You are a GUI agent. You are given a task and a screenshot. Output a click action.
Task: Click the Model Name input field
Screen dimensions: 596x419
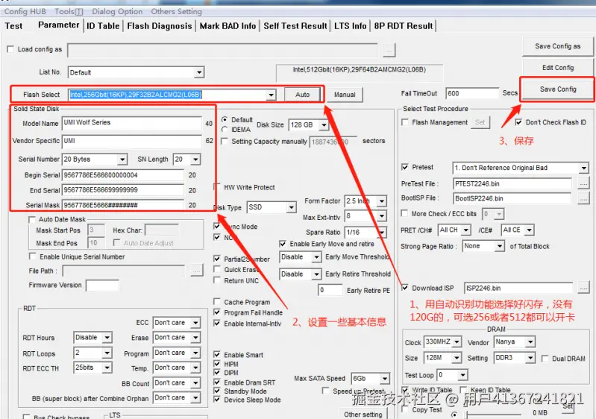tap(131, 123)
